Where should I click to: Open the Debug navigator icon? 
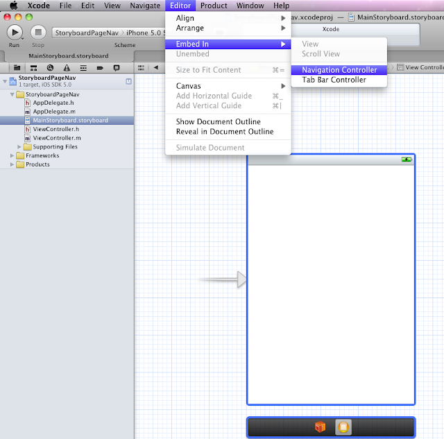coord(83,68)
